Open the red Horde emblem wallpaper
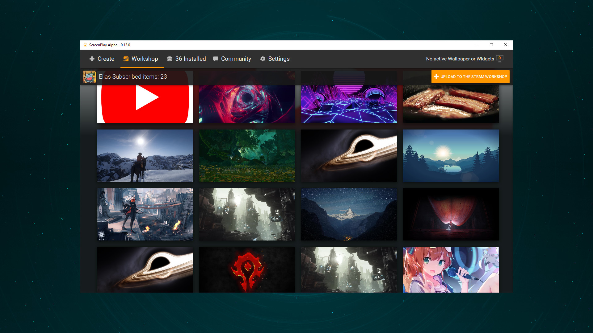 coord(247,270)
